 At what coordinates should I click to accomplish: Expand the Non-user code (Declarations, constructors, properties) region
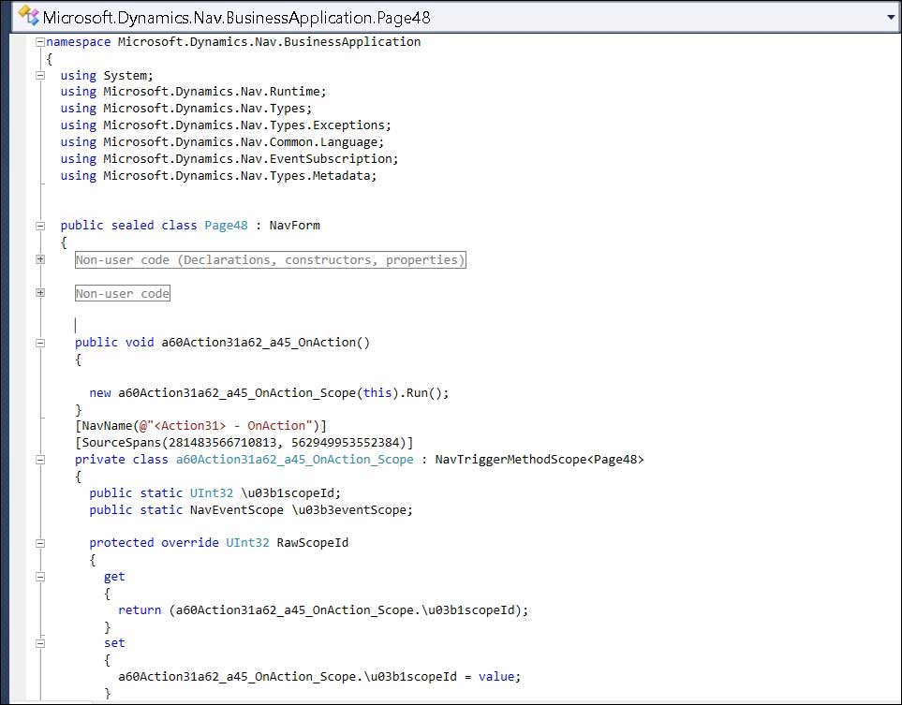click(x=38, y=259)
